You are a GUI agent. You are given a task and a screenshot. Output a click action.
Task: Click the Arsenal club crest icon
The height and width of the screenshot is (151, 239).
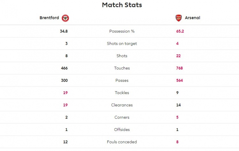click(178, 18)
